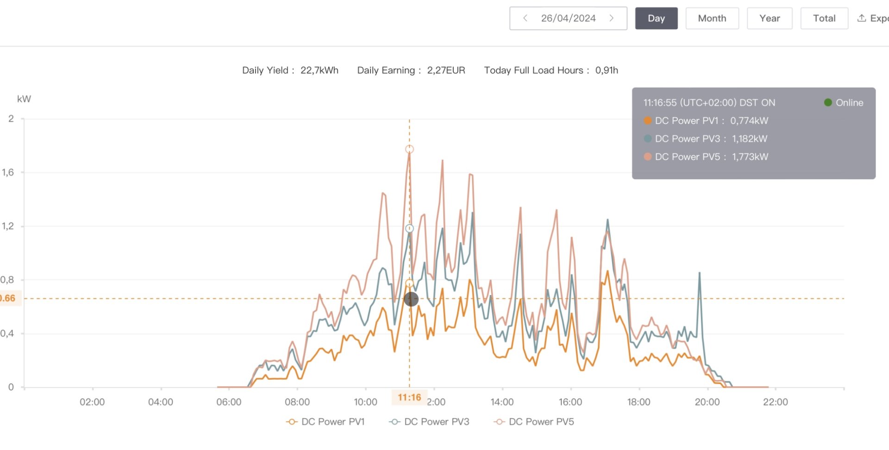This screenshot has height=450, width=889.
Task: Click the teal PV3 swatch in tooltip
Action: point(647,138)
